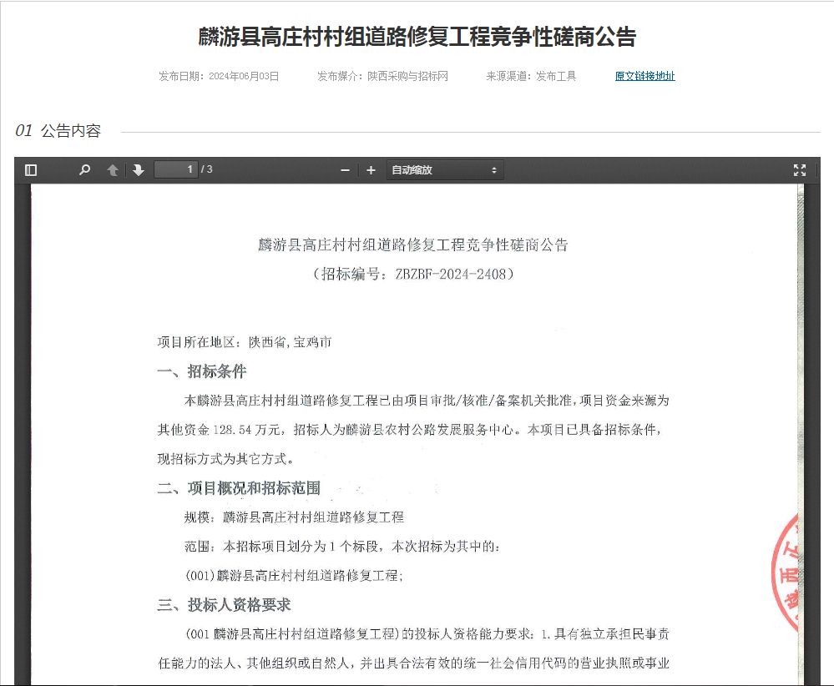
Task: Open the 原文链接地址 link
Action: [x=644, y=76]
